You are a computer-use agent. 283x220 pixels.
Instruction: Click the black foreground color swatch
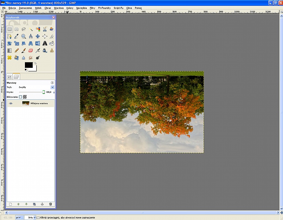pos(29,65)
